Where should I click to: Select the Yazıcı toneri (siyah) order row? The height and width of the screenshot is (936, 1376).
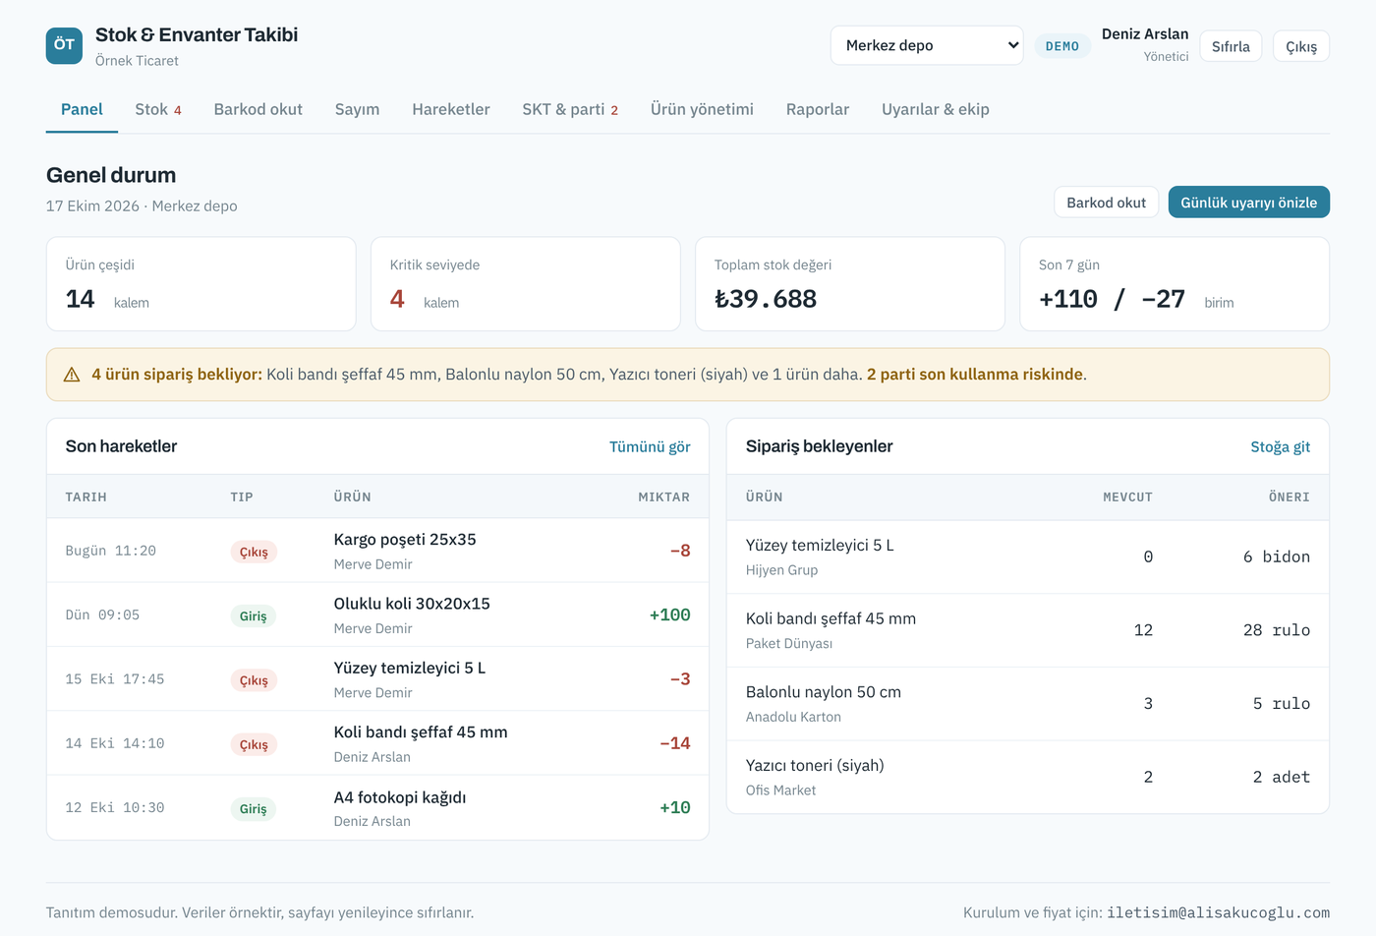coord(1028,777)
